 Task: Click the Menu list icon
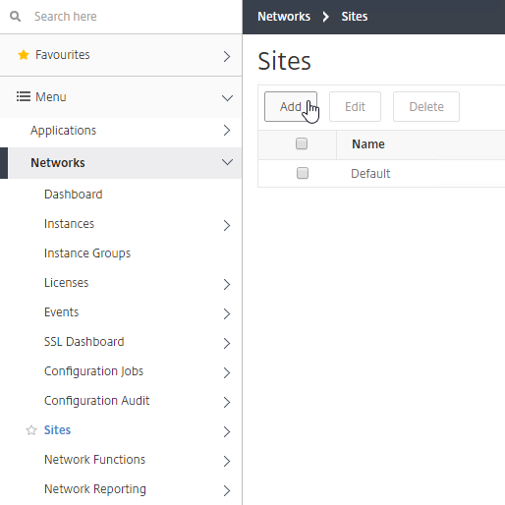point(24,96)
